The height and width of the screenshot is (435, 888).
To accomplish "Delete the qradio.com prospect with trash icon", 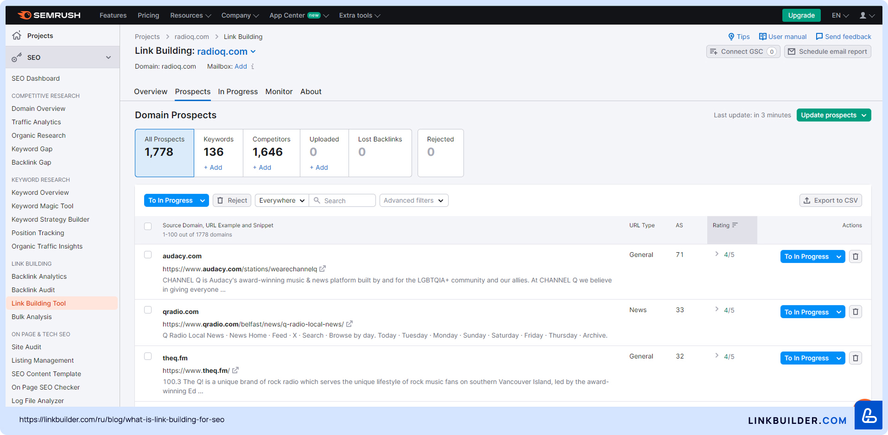I will click(856, 312).
